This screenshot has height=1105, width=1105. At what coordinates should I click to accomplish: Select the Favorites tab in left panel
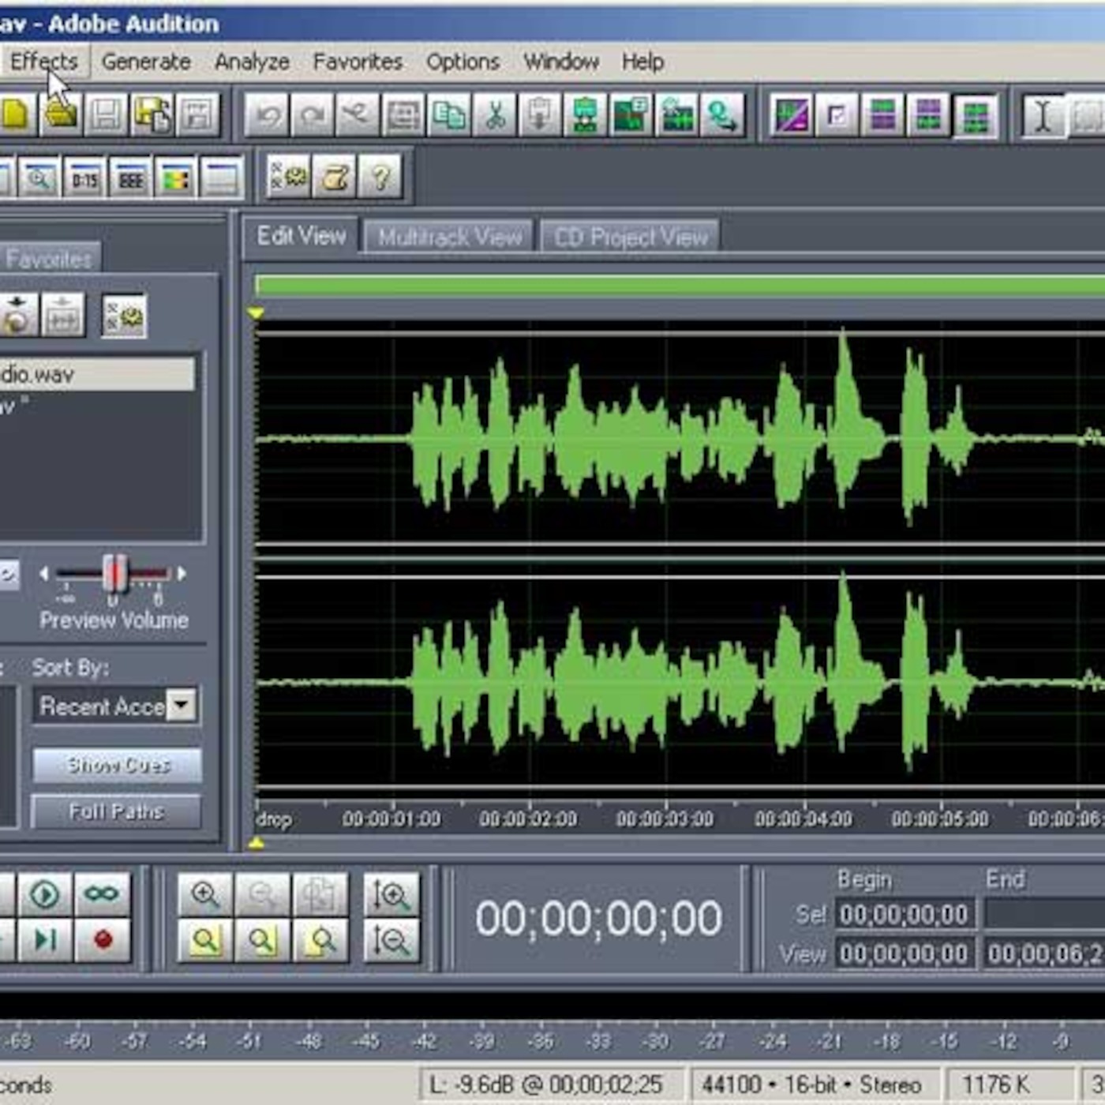(x=48, y=259)
